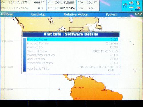143x107 pixels.
Task: Click the v5.69 app version value
Action: [x=114, y=59]
